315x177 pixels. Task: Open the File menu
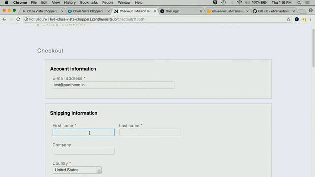tap(34, 2)
